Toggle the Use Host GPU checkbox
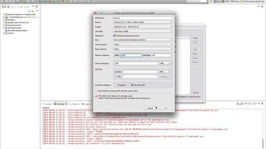 tap(132, 85)
